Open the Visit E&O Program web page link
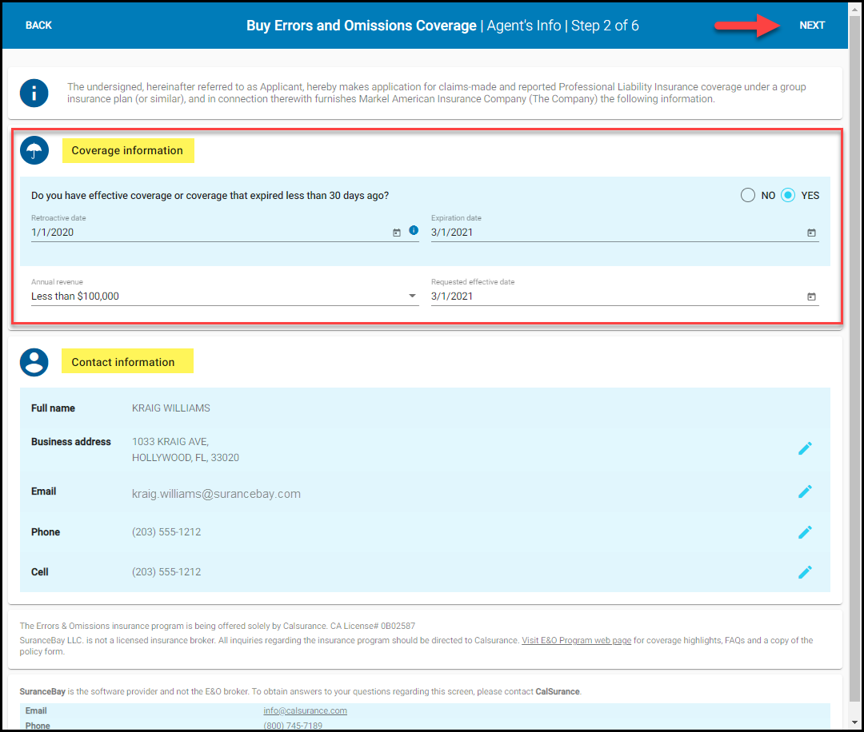 (x=576, y=641)
